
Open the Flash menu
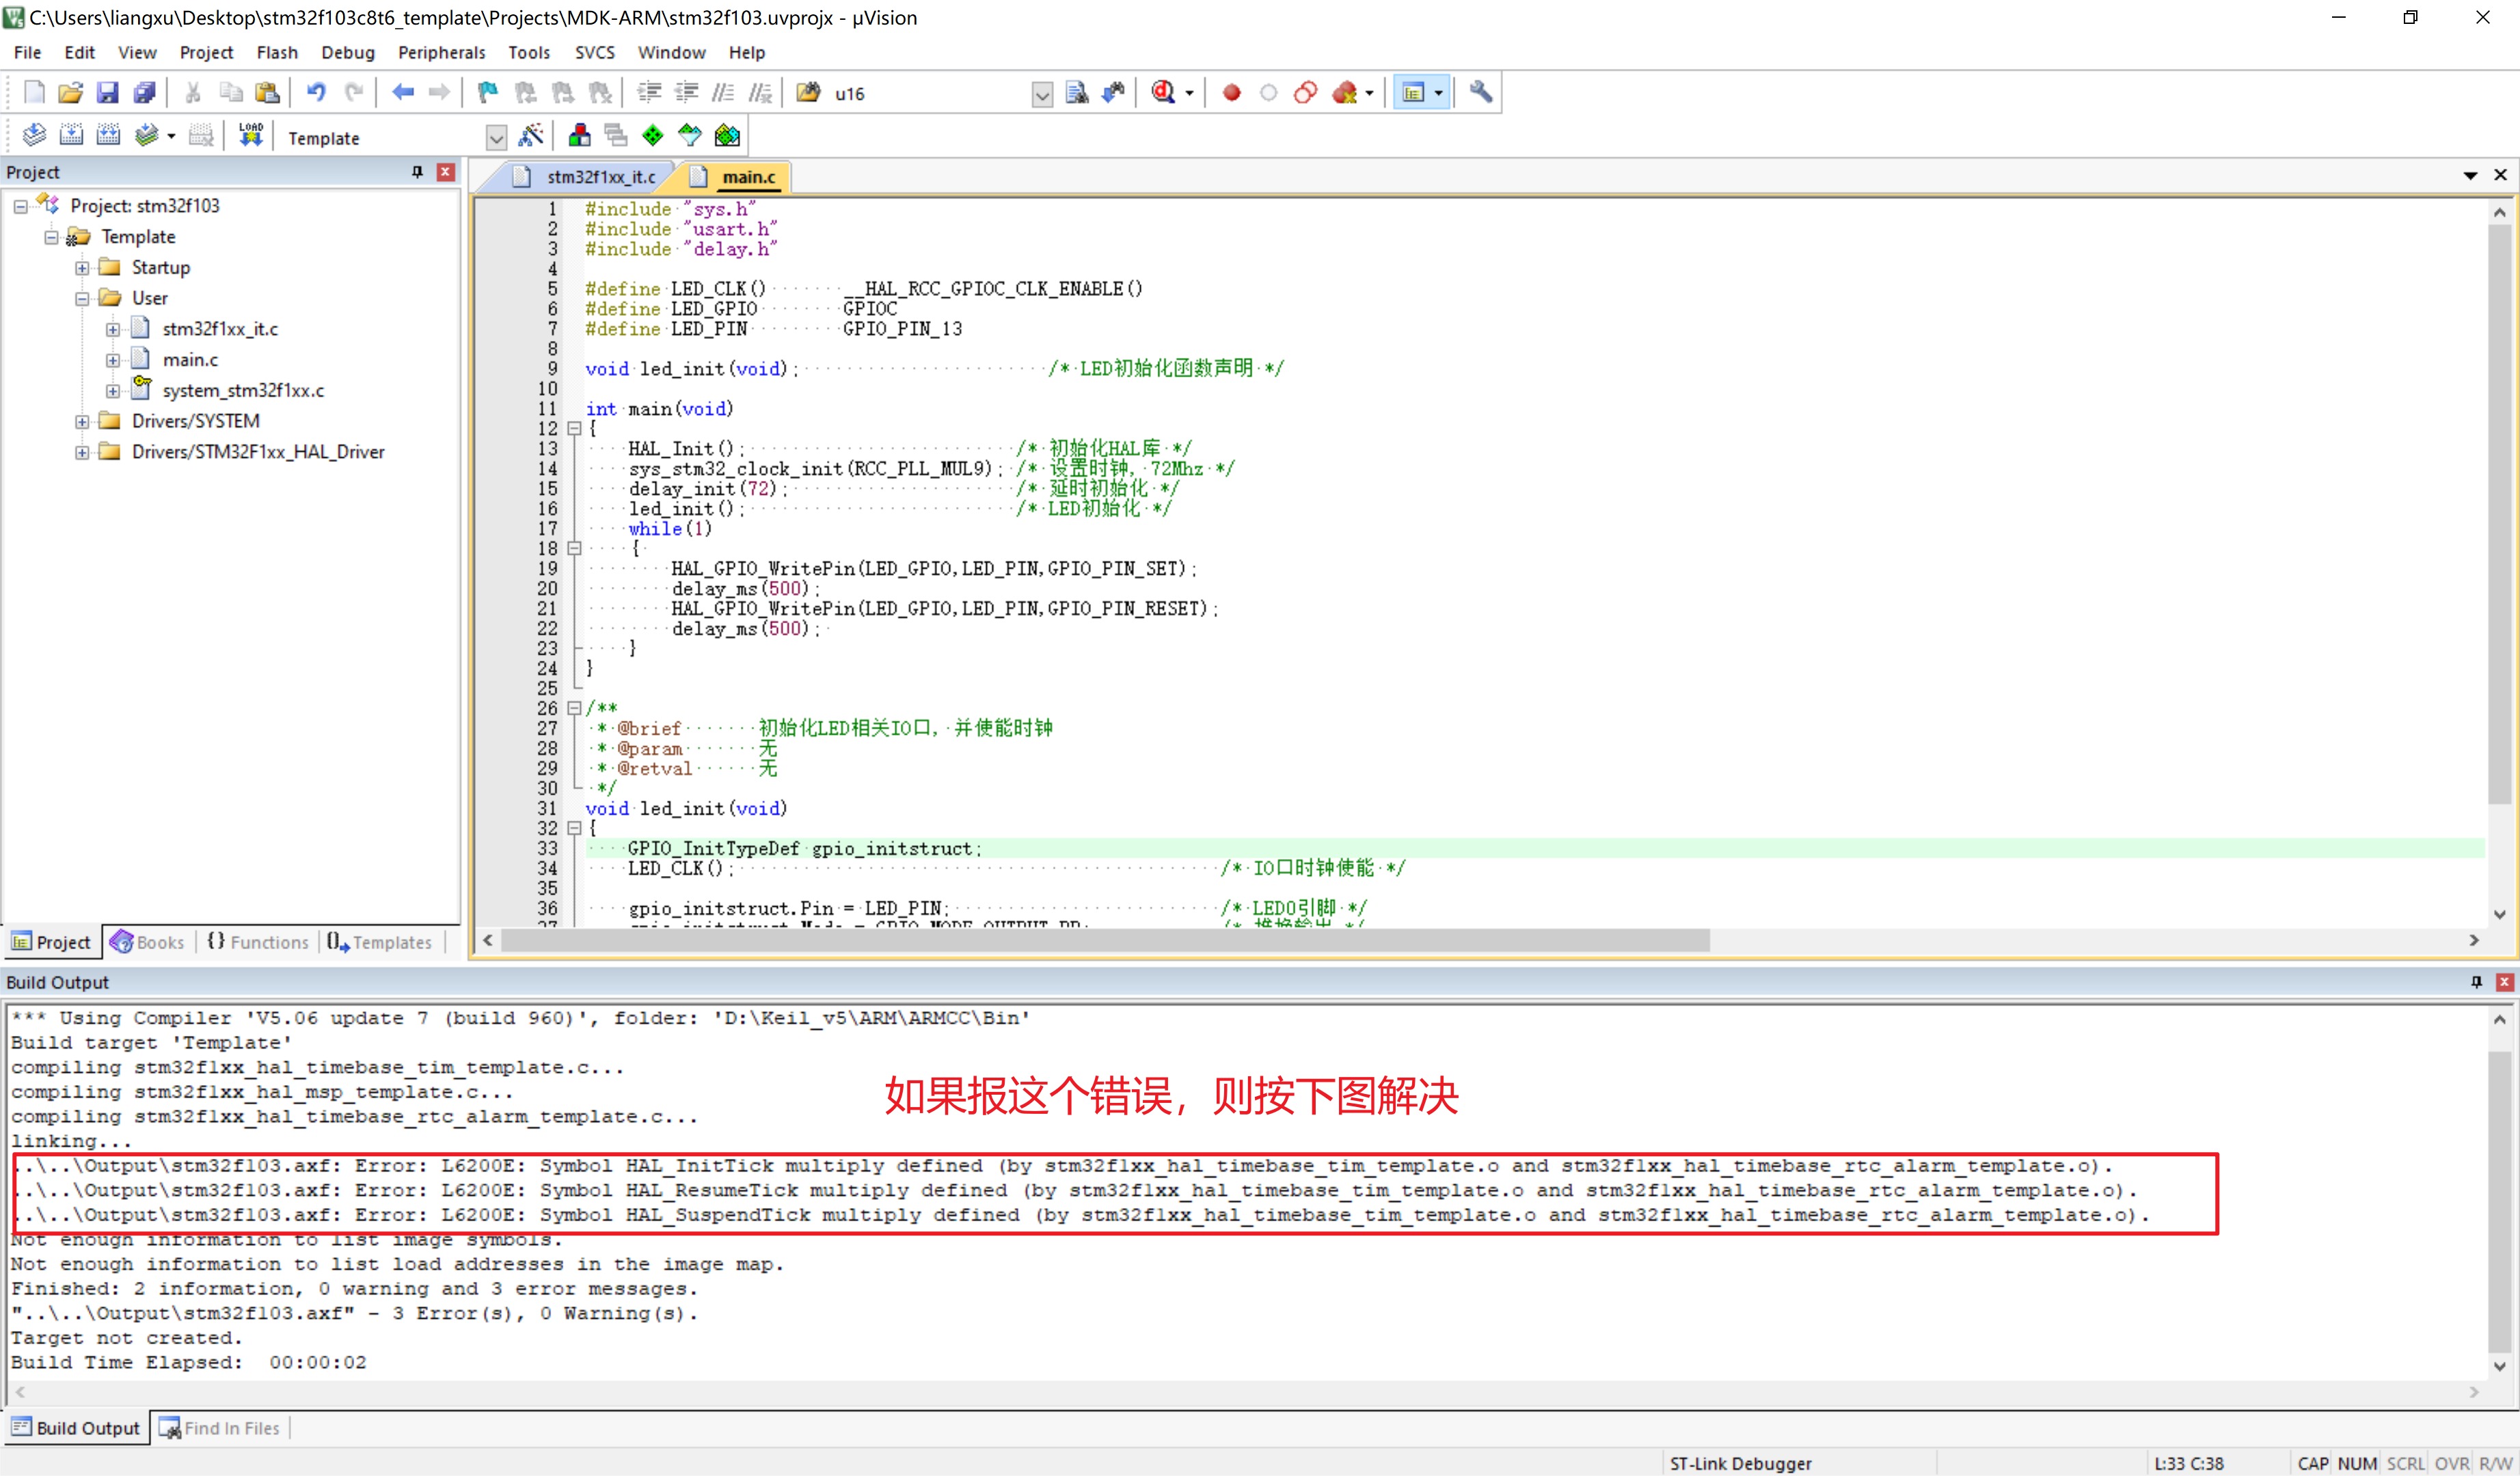click(x=276, y=52)
